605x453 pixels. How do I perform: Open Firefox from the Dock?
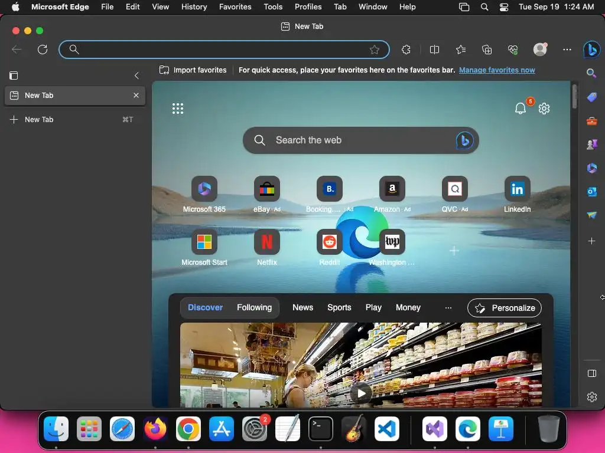coord(155,429)
